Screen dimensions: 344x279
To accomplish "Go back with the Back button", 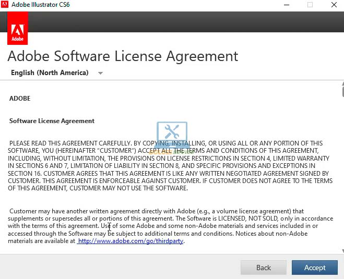I will point(264,268).
